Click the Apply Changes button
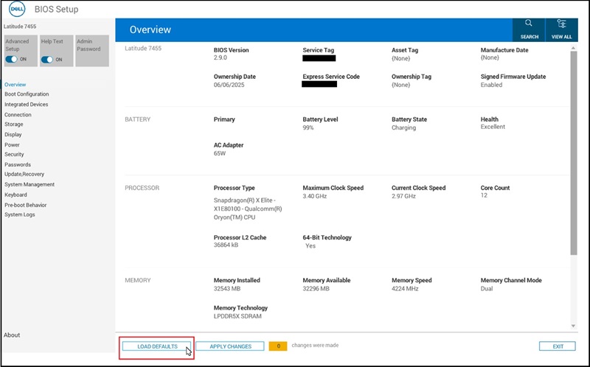Screen dimensions: 590x367 (230, 346)
